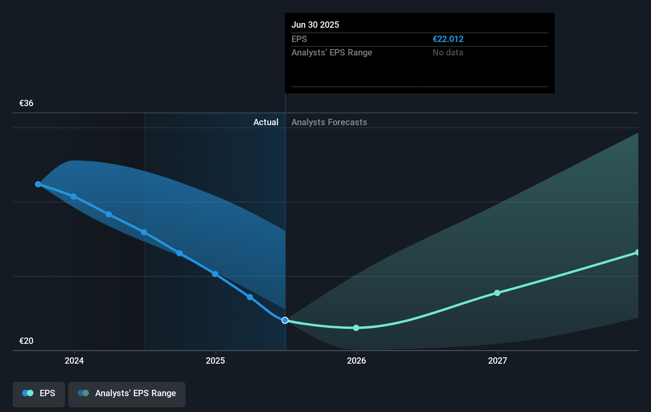
Task: Click the EPS data point at 2025
Action: [215, 274]
